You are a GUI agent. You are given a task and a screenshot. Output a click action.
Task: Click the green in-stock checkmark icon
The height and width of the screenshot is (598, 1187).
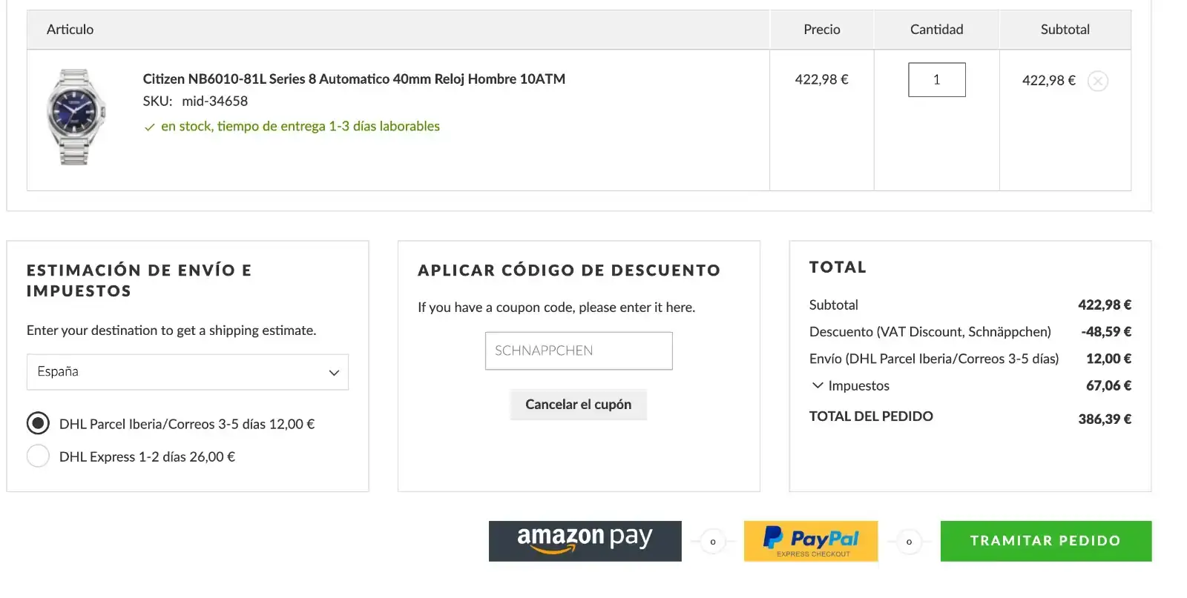[150, 127]
